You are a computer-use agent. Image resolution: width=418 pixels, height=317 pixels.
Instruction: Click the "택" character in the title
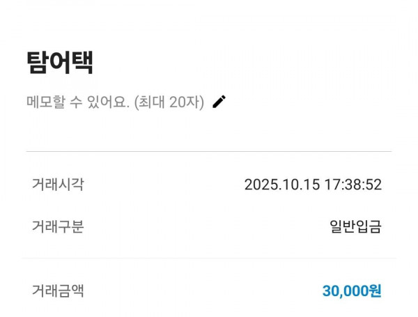(x=82, y=62)
